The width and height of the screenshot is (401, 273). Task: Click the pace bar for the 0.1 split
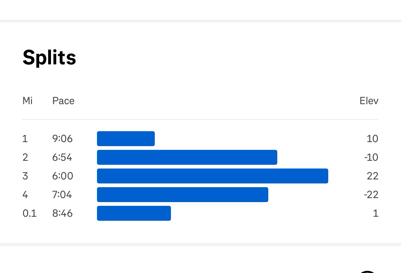(x=134, y=213)
